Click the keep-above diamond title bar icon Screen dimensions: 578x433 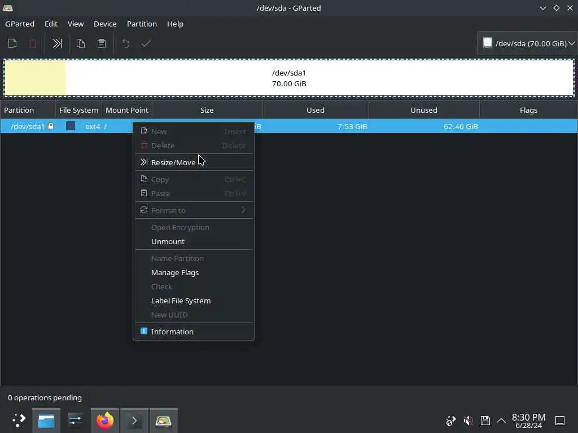coord(556,8)
